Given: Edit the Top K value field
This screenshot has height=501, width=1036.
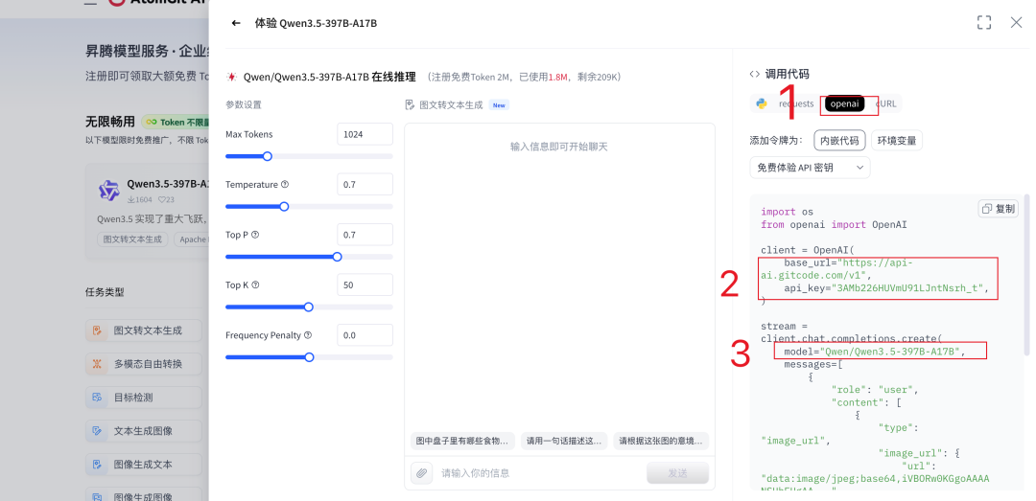Looking at the screenshot, I should tap(365, 285).
